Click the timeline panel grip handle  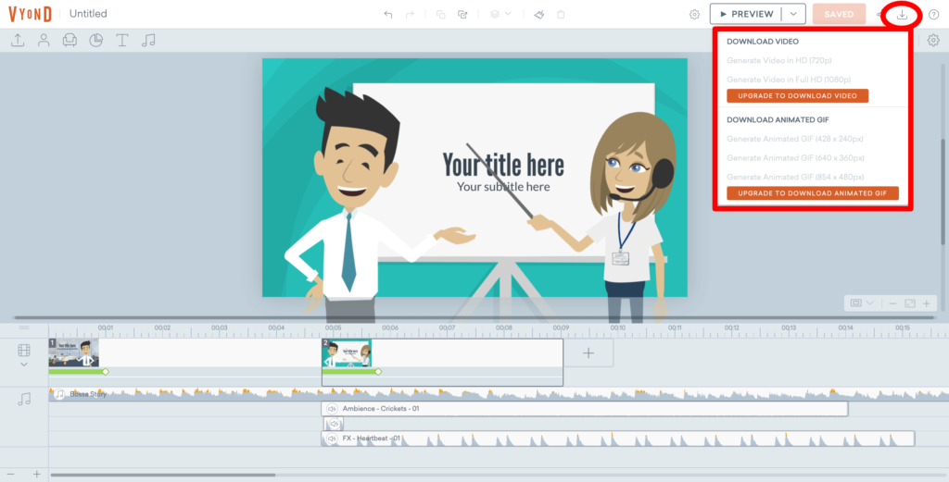pyautogui.click(x=23, y=328)
